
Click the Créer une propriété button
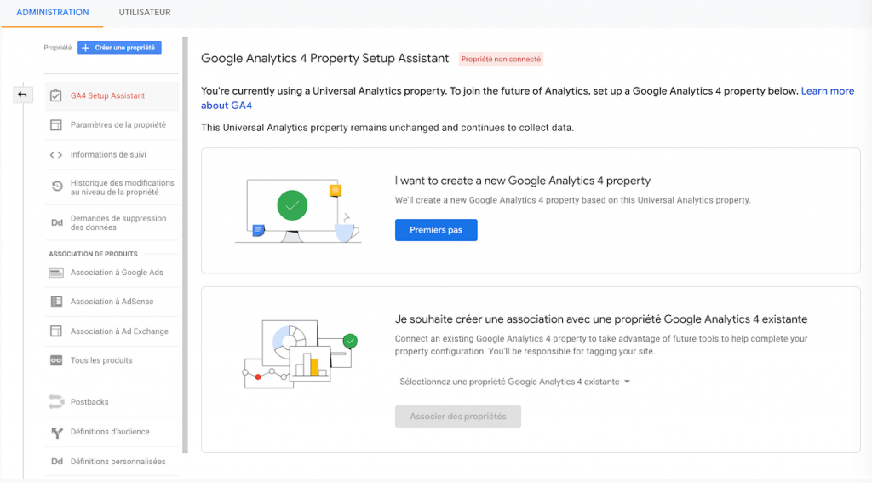point(119,48)
